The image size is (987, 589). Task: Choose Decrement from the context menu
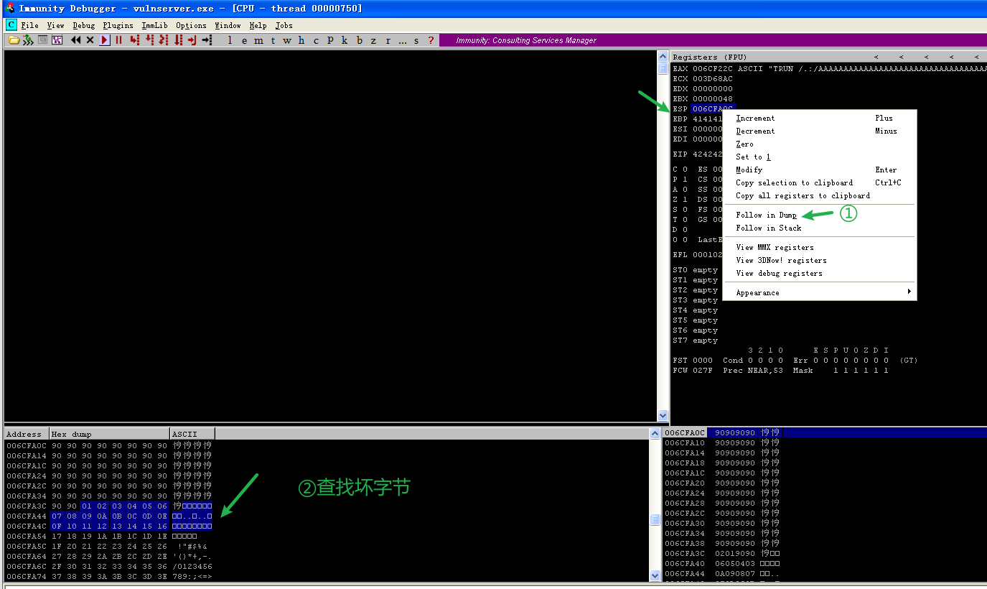pyautogui.click(x=819, y=131)
